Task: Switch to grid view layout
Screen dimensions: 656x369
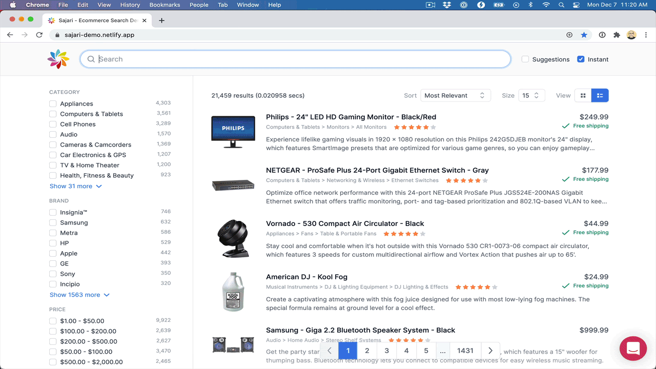Action: [x=583, y=95]
